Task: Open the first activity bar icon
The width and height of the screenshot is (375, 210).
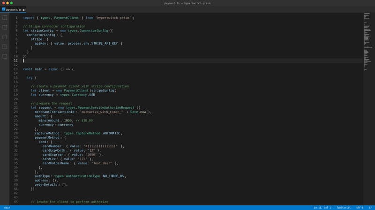Action: [5, 18]
